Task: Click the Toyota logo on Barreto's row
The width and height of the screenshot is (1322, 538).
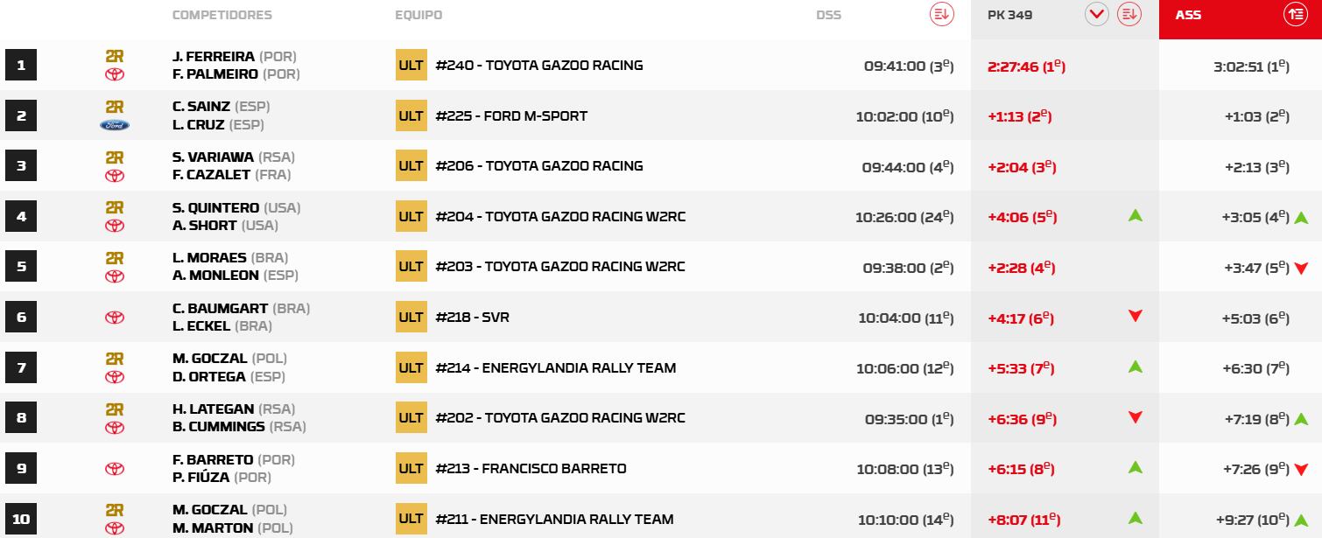Action: (114, 468)
